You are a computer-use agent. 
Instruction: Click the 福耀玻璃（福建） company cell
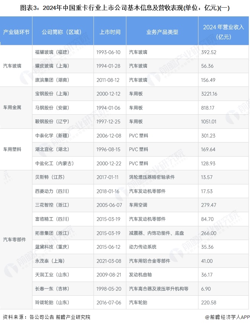(52, 52)
